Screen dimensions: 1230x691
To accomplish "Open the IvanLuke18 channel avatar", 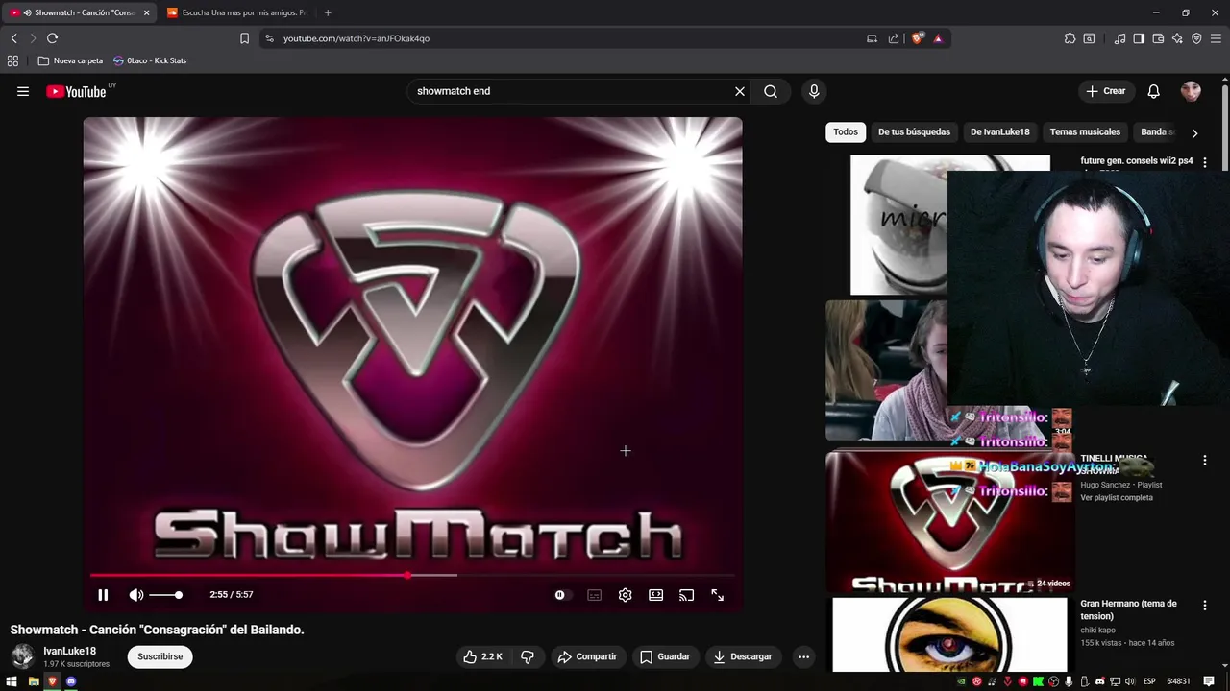I will point(23,656).
